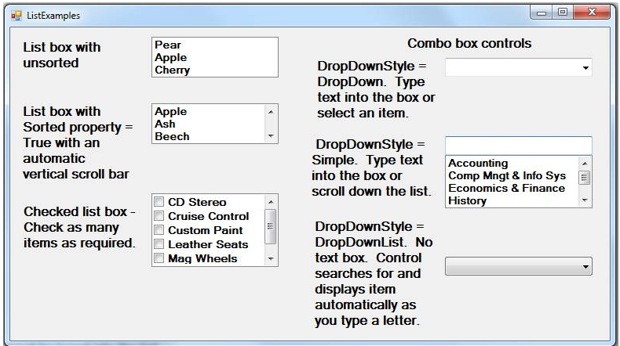Close the ListExamples window
Image resolution: width=620 pixels, height=346 pixels.
tap(592, 13)
